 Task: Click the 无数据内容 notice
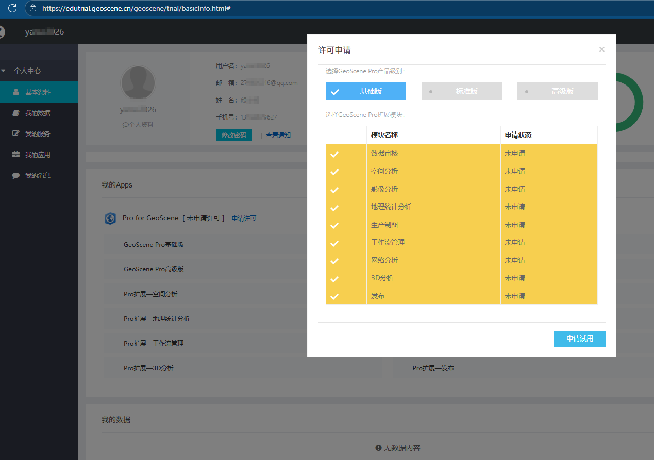click(x=398, y=448)
